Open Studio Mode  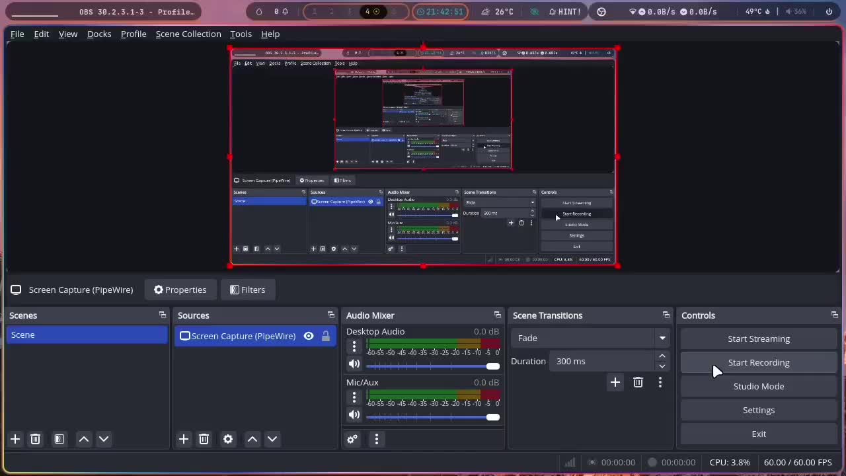tap(759, 386)
